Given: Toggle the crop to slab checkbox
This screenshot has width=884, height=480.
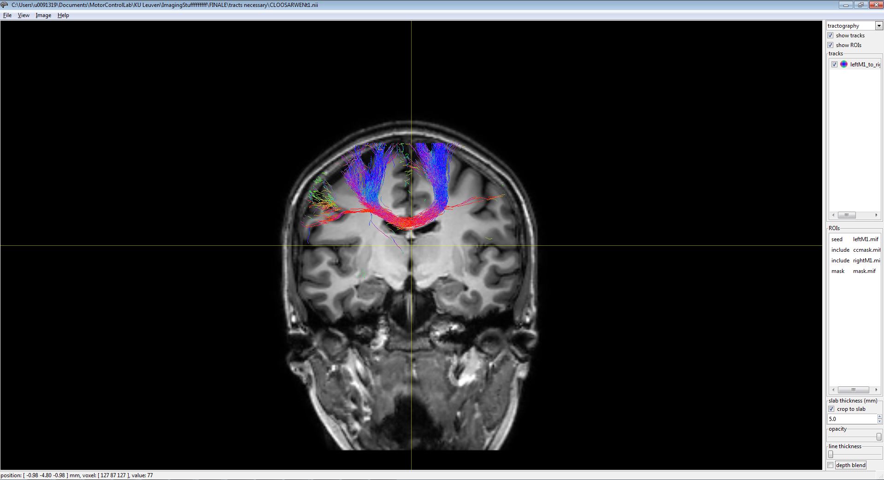Looking at the screenshot, I should pos(831,409).
